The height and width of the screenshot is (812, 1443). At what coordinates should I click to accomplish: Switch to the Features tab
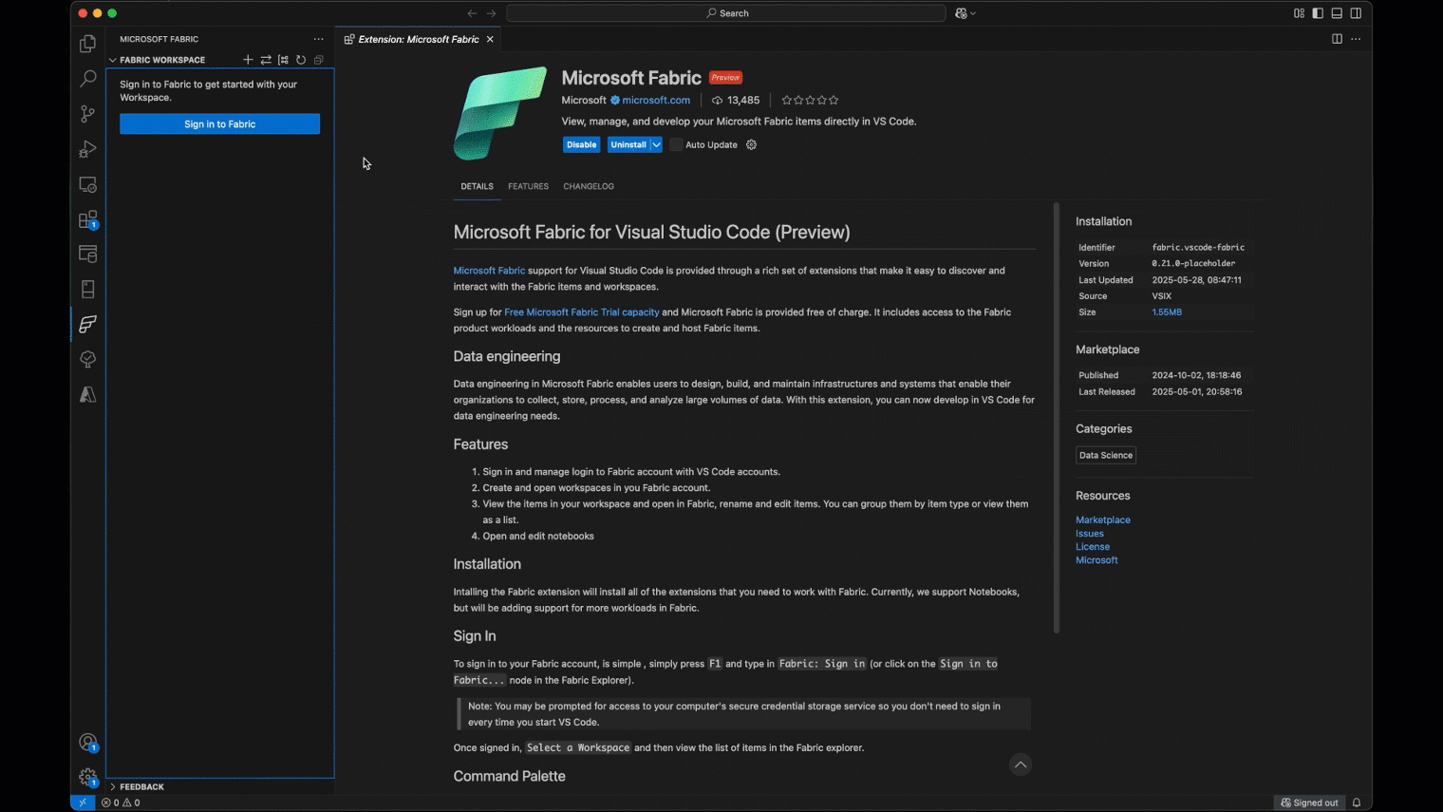528,186
